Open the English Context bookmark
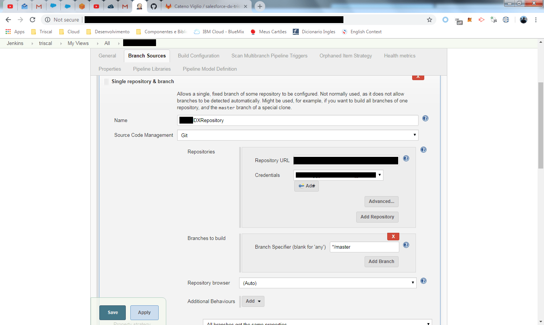 pos(362,32)
